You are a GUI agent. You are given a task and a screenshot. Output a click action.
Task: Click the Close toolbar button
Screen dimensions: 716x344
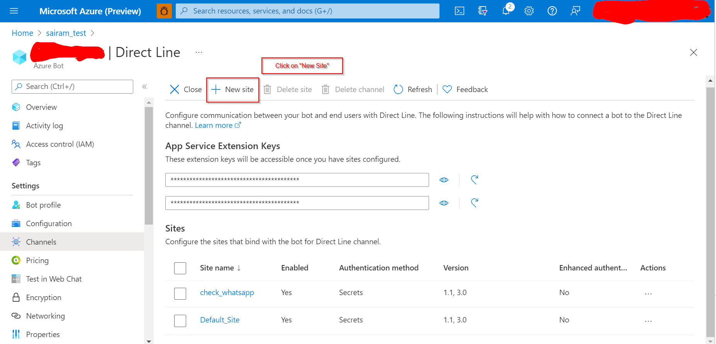(x=186, y=89)
